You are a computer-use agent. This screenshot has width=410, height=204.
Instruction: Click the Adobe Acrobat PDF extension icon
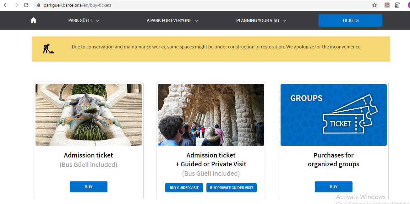[x=387, y=5]
